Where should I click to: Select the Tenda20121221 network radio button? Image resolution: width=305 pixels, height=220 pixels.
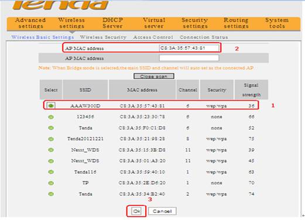pyautogui.click(x=51, y=139)
